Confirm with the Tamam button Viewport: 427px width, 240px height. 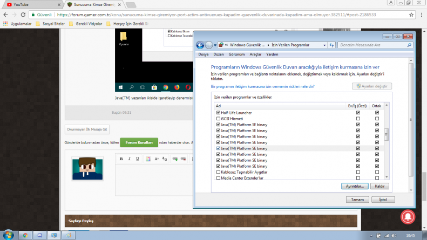tap(357, 200)
